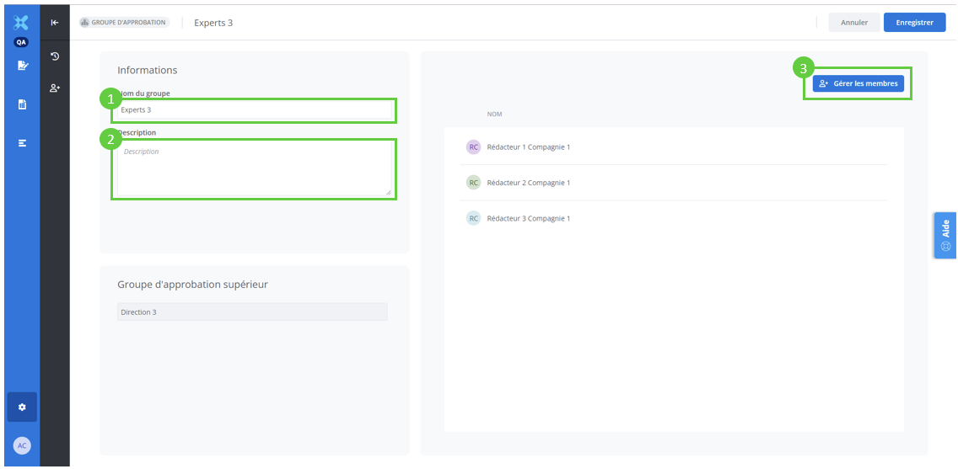
Task: Open the history clock icon
Action: click(x=55, y=56)
